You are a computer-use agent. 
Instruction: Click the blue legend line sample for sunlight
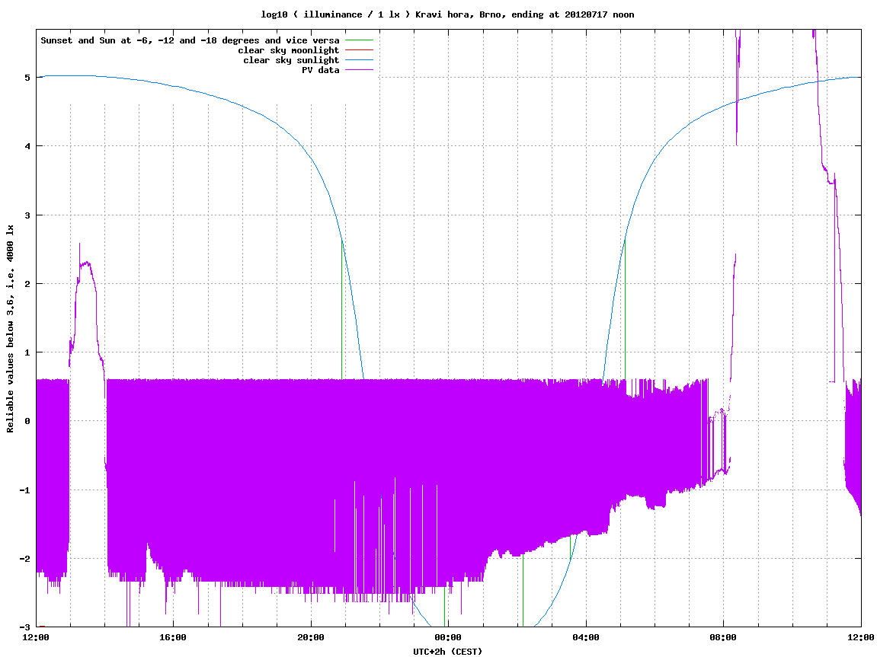point(359,60)
